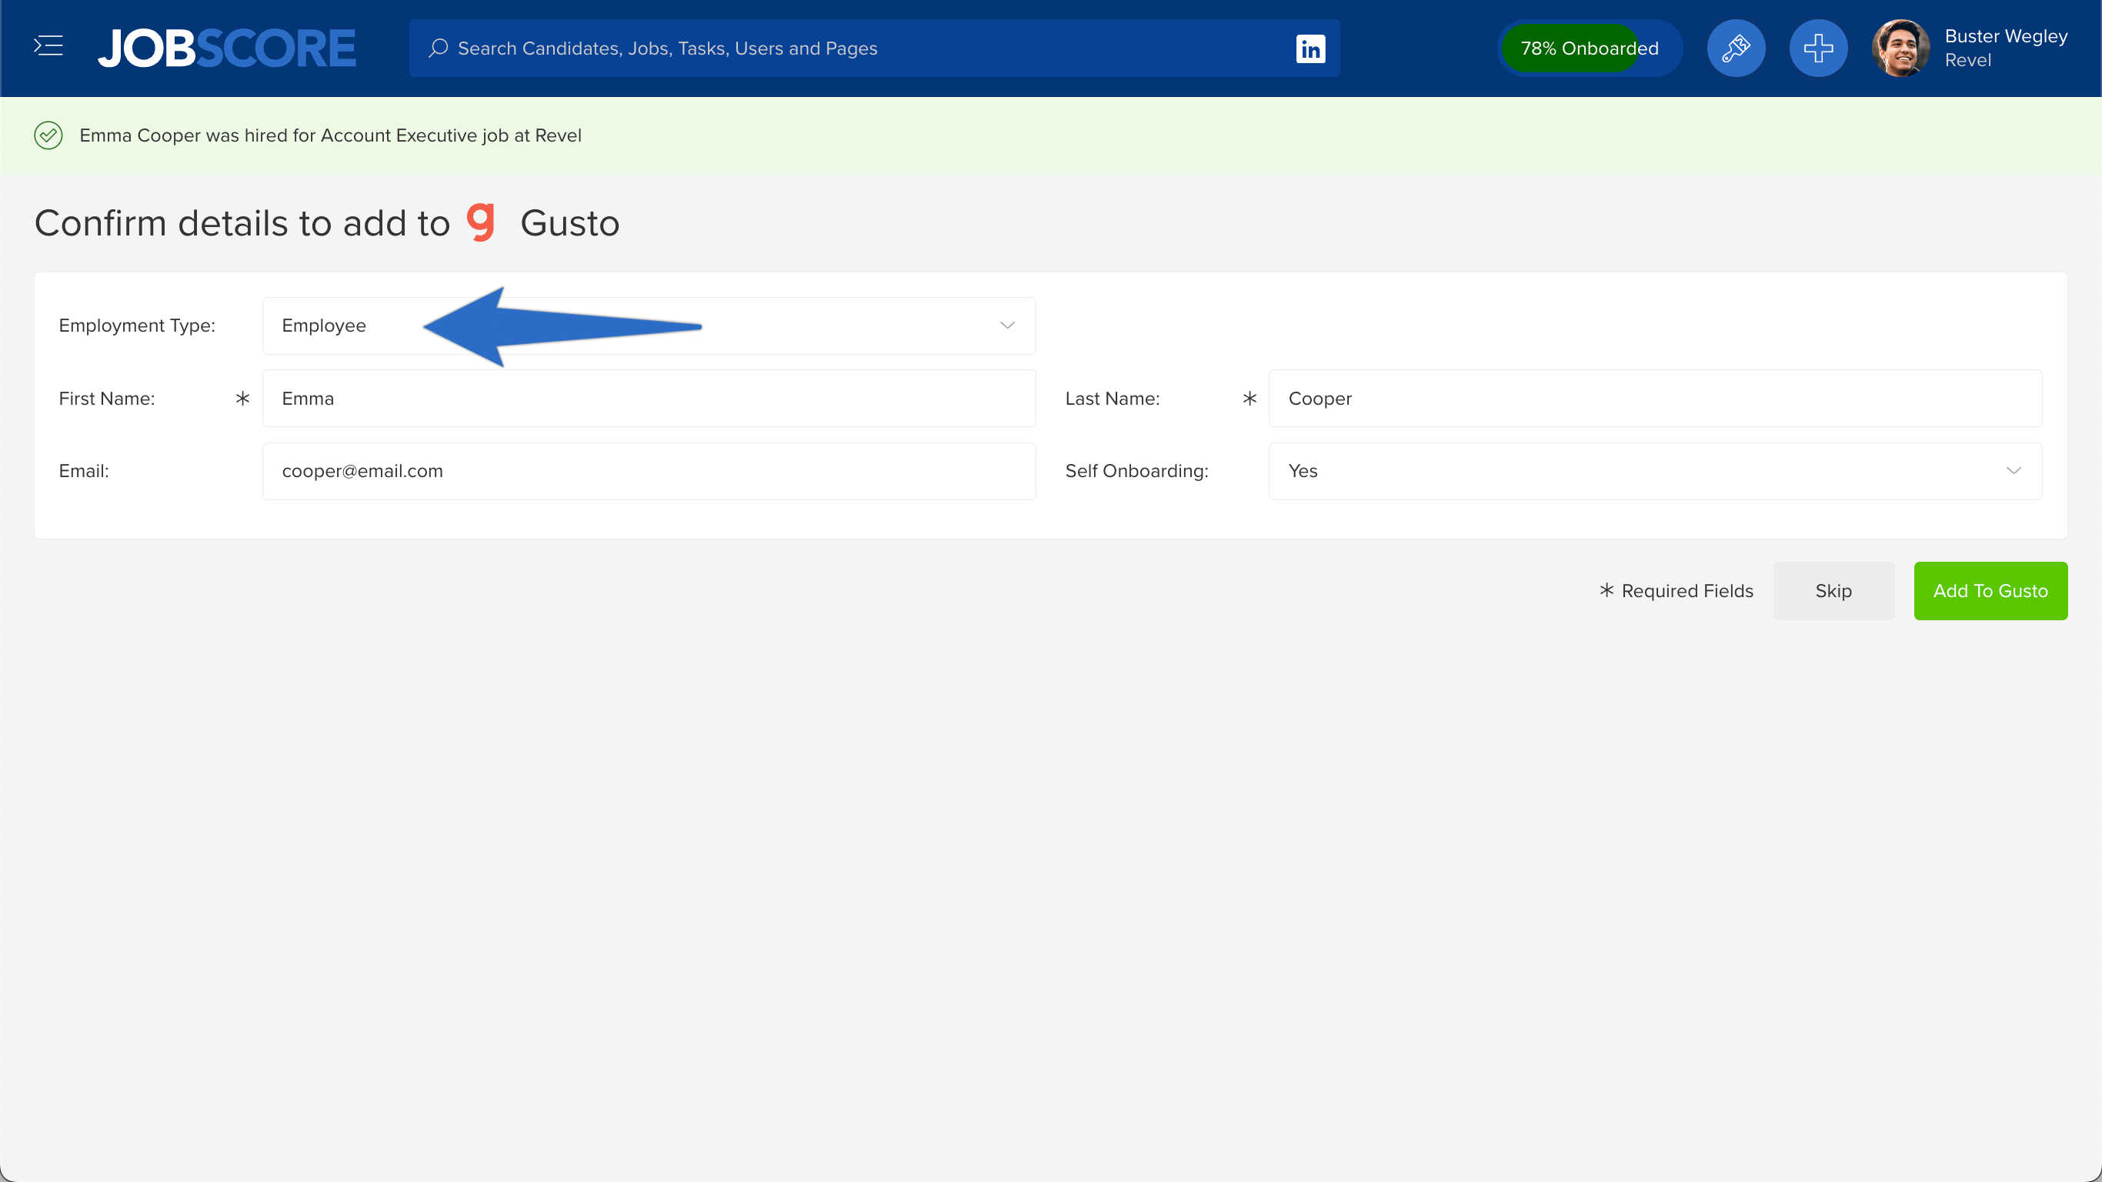Click the search magnifier icon
2102x1182 pixels.
pyautogui.click(x=439, y=48)
